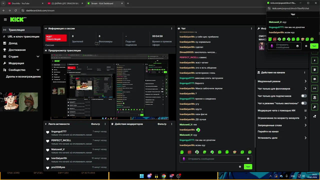The height and width of the screenshot is (180, 320).
Task: Click the camera layout icon in right sidebar
Action: pos(314,97)
